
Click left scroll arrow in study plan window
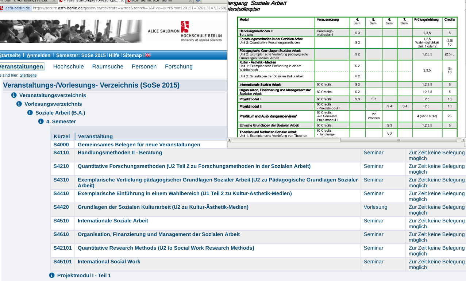tap(229, 140)
